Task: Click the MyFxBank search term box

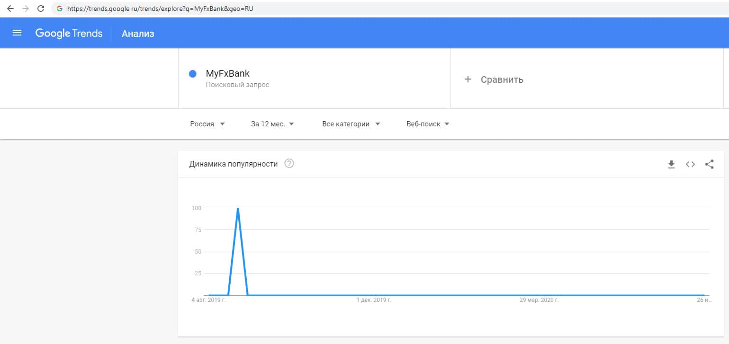Action: [227, 74]
